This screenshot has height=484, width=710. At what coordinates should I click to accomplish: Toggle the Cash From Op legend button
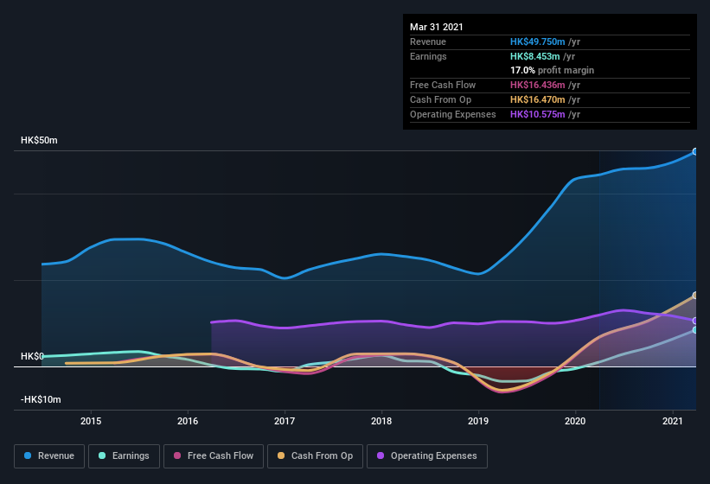coord(315,456)
